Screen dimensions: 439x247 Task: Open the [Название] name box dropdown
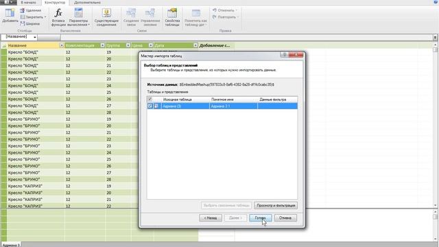pyautogui.click(x=35, y=37)
